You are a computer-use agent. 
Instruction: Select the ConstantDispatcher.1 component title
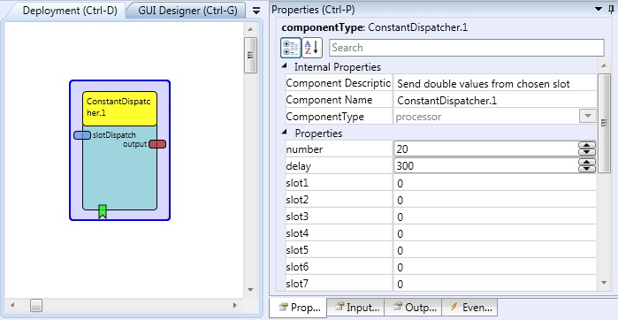pos(120,109)
